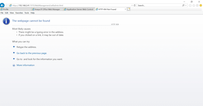203x106 pixels.
Task: Click the browser Back arrow button
Action: [2, 5]
